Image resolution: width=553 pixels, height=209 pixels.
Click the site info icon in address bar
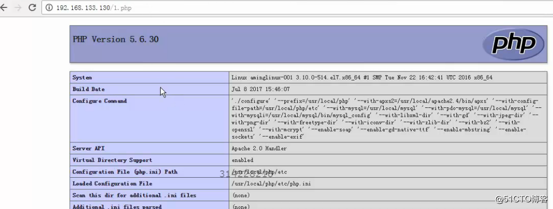(x=49, y=7)
